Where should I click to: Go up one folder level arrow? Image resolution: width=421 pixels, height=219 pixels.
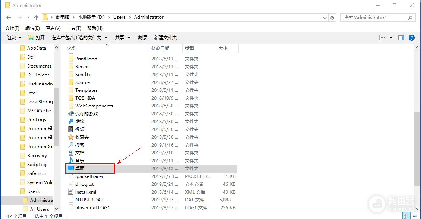(x=36, y=18)
